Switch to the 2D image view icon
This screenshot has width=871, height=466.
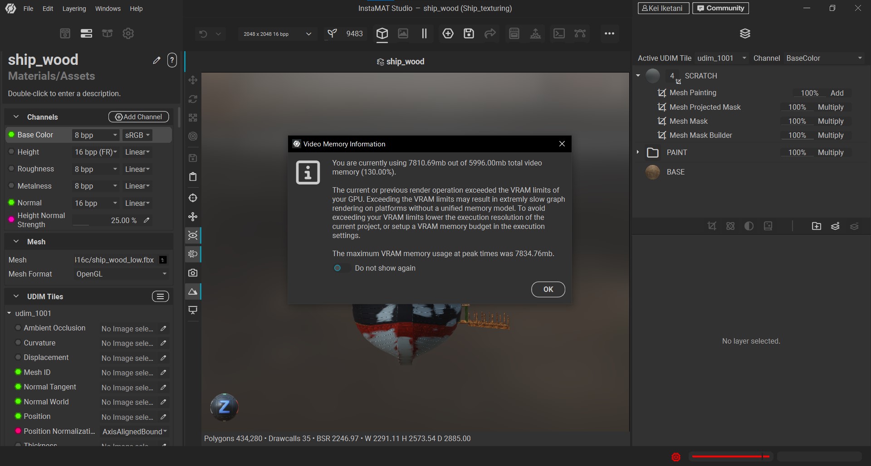[x=403, y=34]
